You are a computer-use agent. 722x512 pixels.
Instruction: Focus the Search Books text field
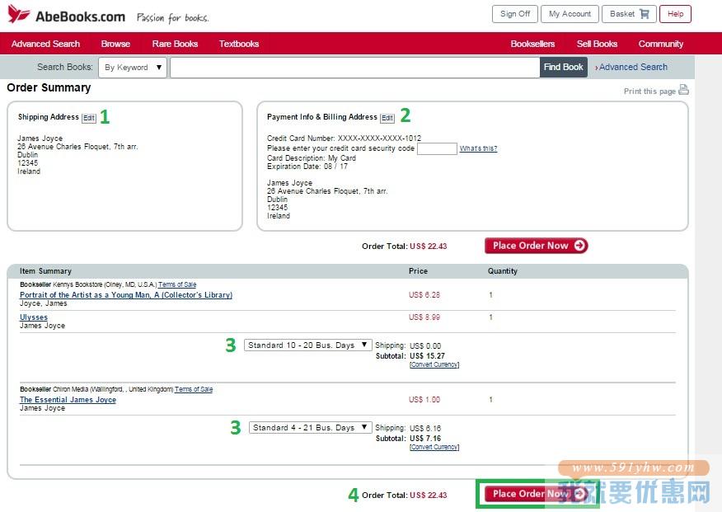click(355, 68)
